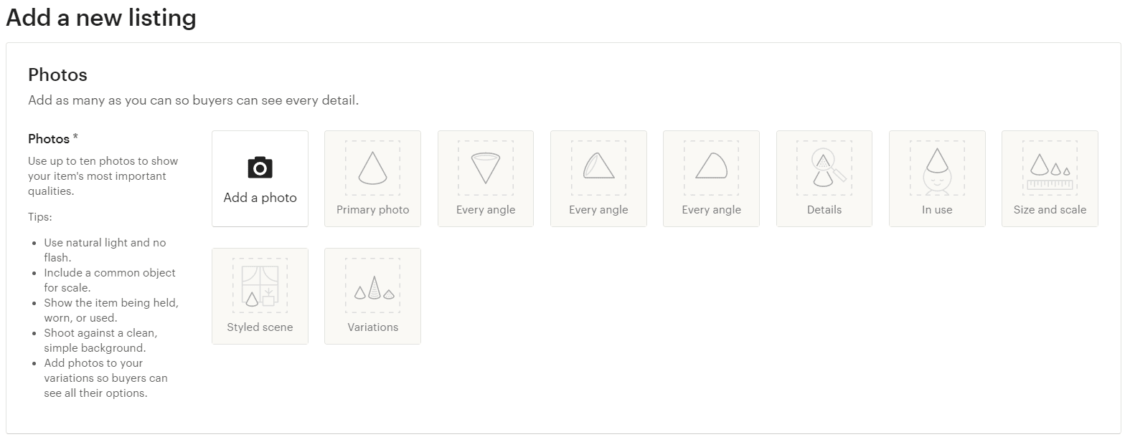This screenshot has width=1130, height=442.
Task: Click the "Add a new listing" page title
Action: (x=101, y=18)
